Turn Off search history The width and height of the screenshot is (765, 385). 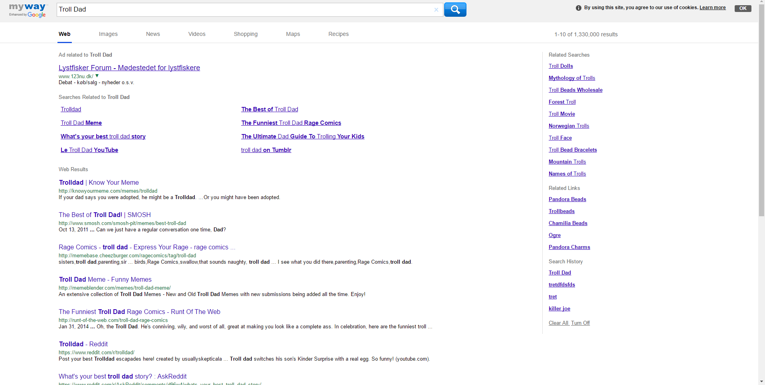tap(580, 323)
